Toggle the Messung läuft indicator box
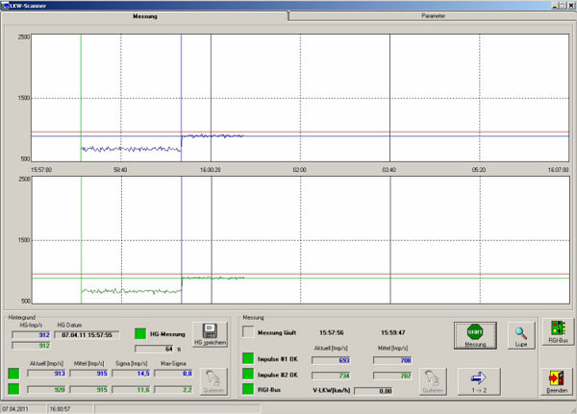 249,331
